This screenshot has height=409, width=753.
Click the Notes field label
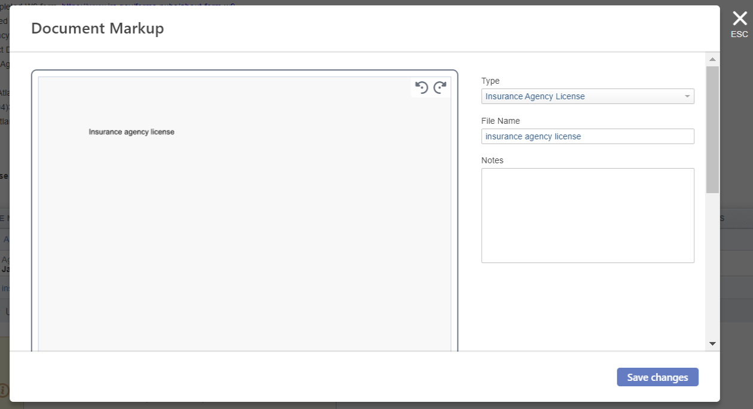492,160
